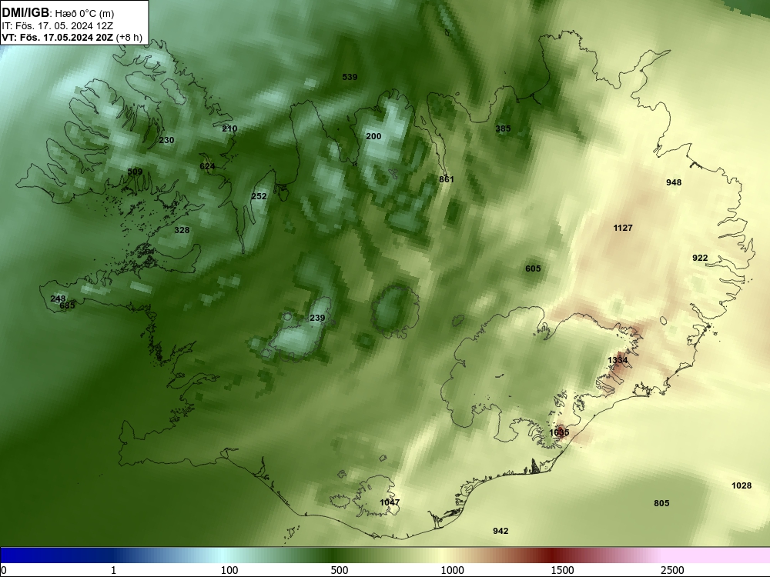Screen dimensions: 770x577
Task: Click the DMI/IGB title label
Action: click(x=25, y=13)
